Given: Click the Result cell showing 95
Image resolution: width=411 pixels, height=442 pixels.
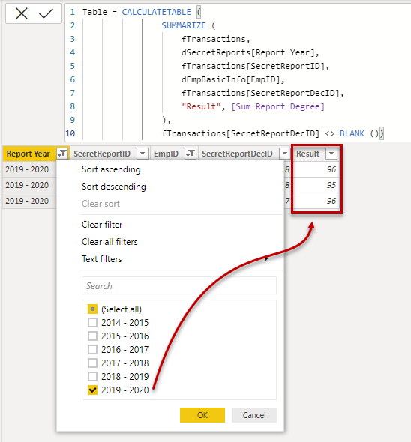Looking at the screenshot, I should [x=316, y=185].
